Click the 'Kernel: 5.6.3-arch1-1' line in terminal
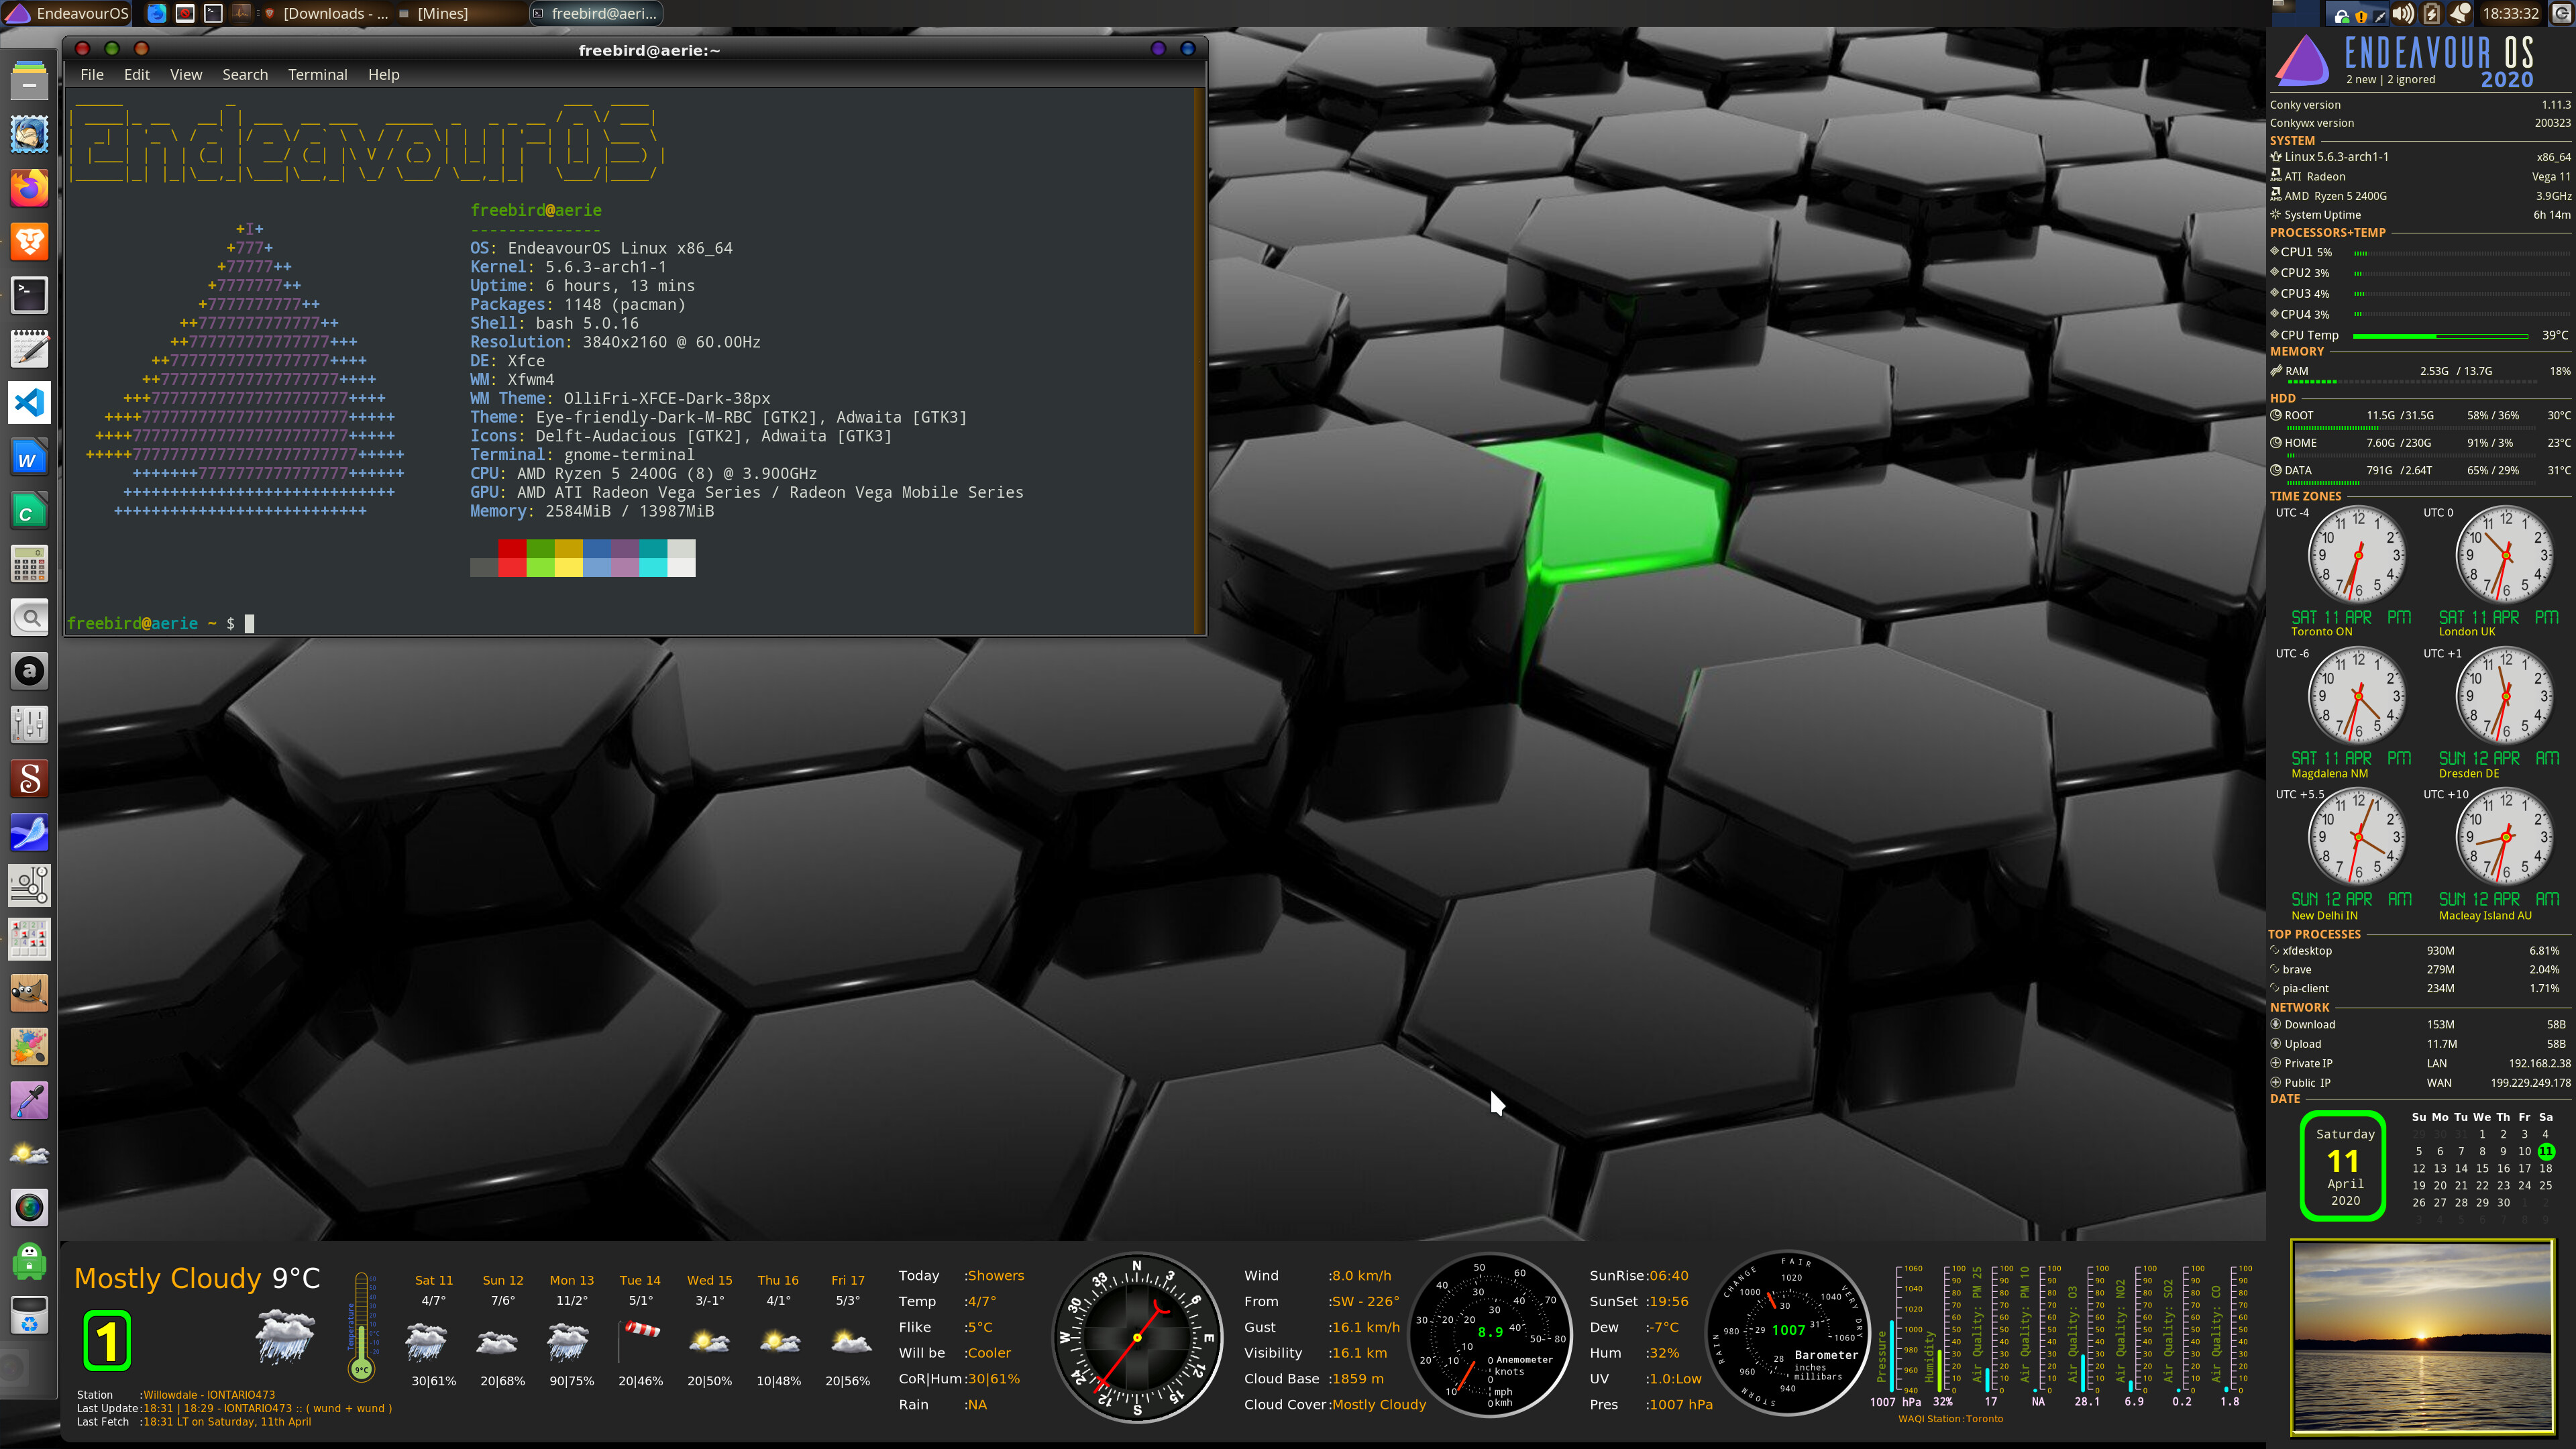 coord(568,267)
